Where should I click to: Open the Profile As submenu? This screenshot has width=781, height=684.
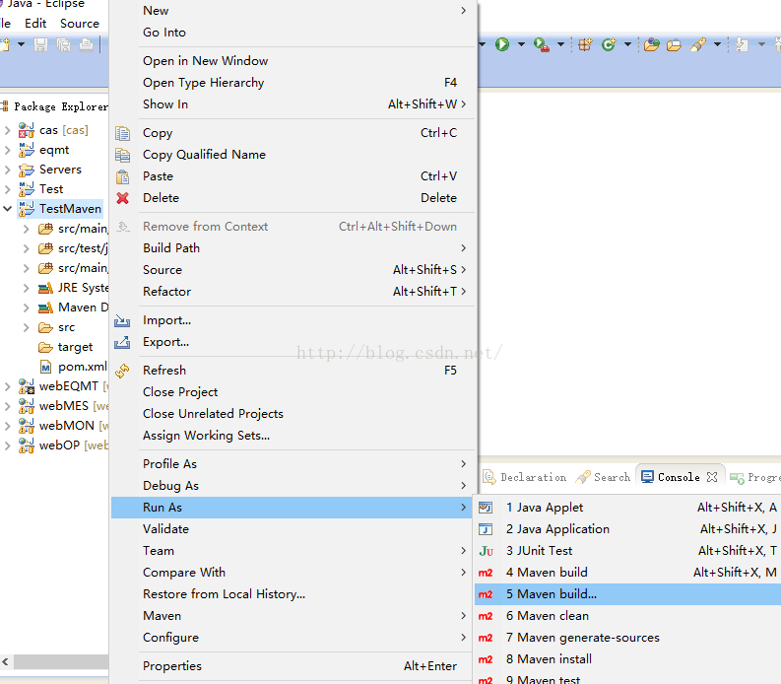tap(292, 464)
